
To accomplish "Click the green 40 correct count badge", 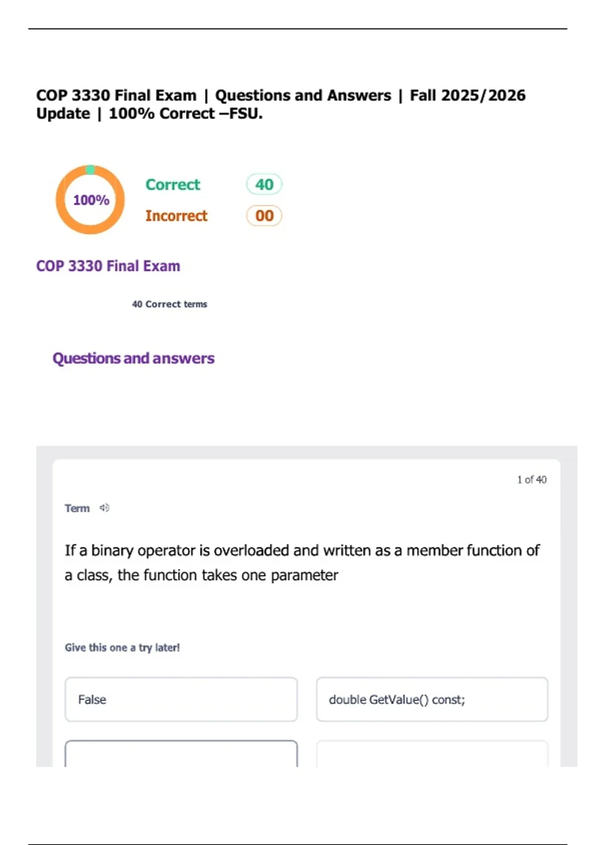I will tap(264, 184).
